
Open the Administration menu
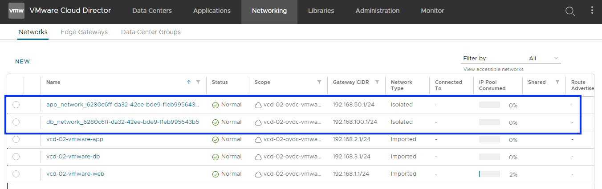[377, 11]
